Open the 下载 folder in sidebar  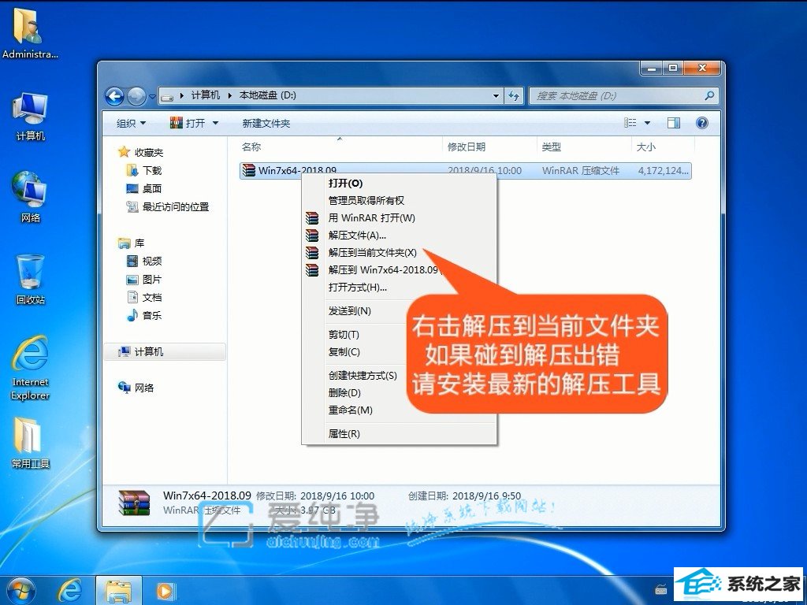[151, 170]
